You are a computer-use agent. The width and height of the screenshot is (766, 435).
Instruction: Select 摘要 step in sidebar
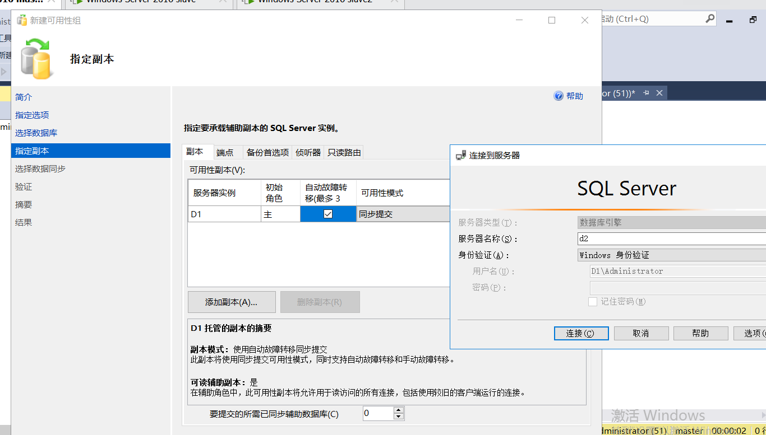coord(24,204)
